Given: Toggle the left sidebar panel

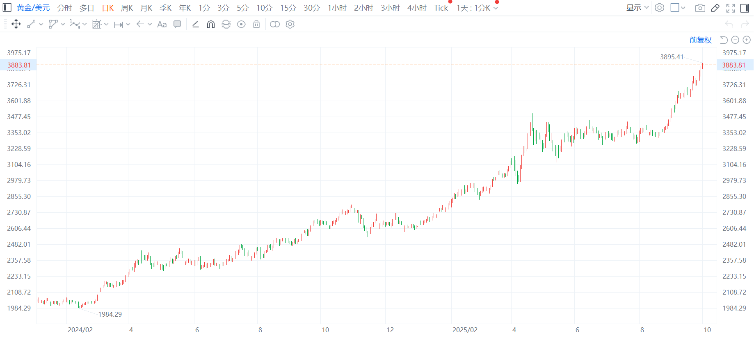Looking at the screenshot, I should coord(7,8).
